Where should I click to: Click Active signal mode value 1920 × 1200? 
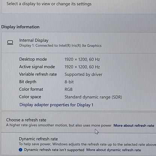pos(82,67)
